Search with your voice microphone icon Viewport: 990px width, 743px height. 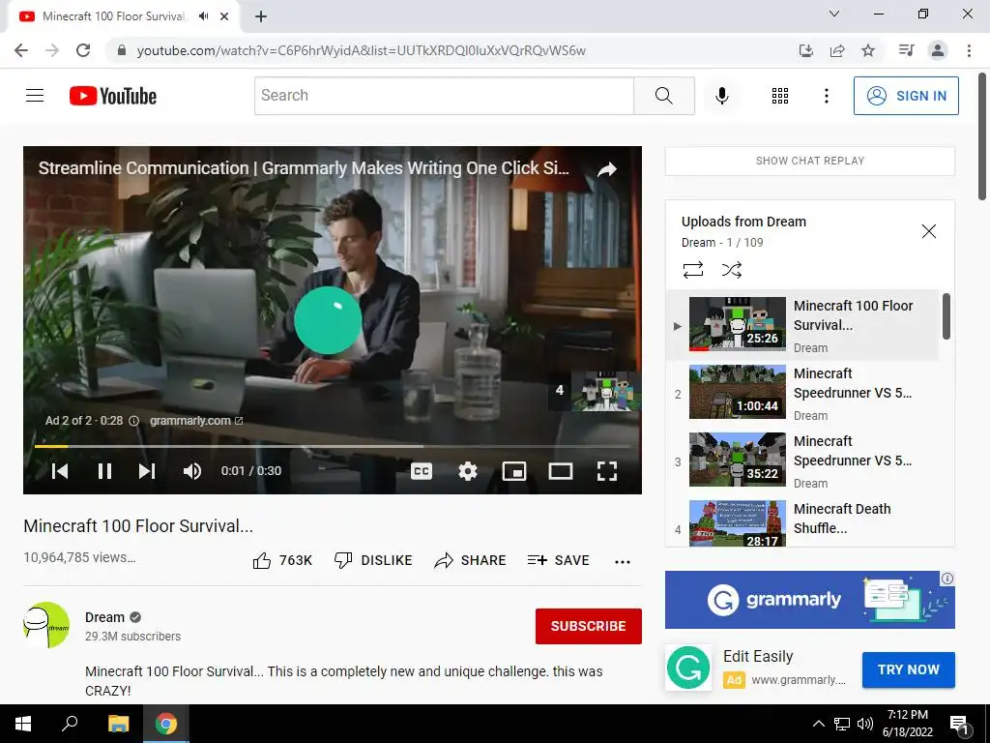tap(722, 96)
